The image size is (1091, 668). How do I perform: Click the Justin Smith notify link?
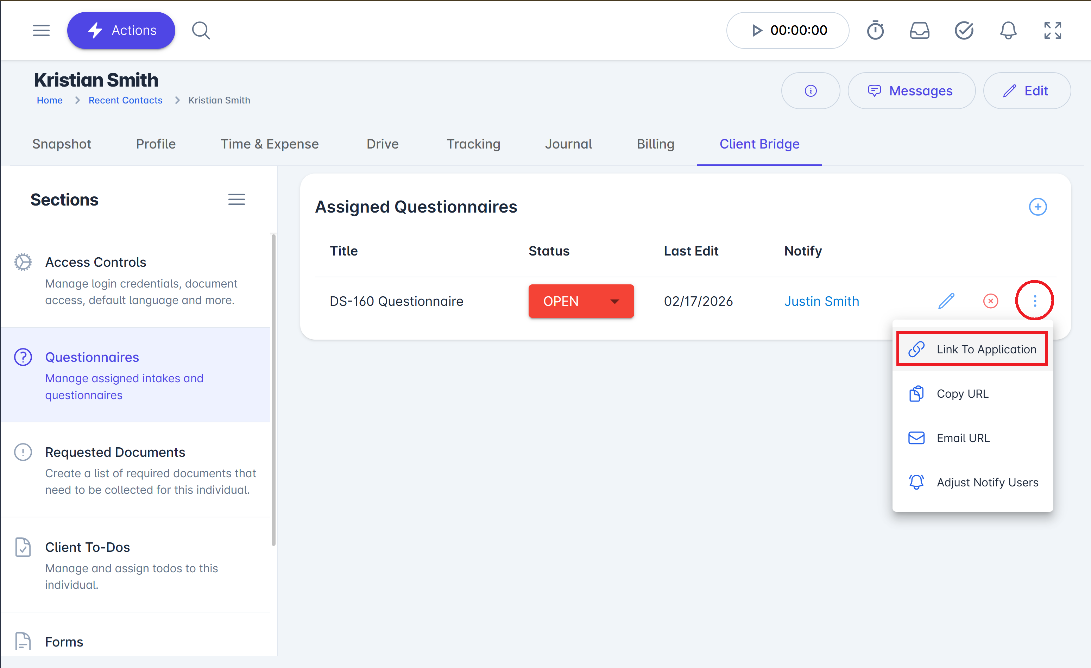tap(821, 301)
